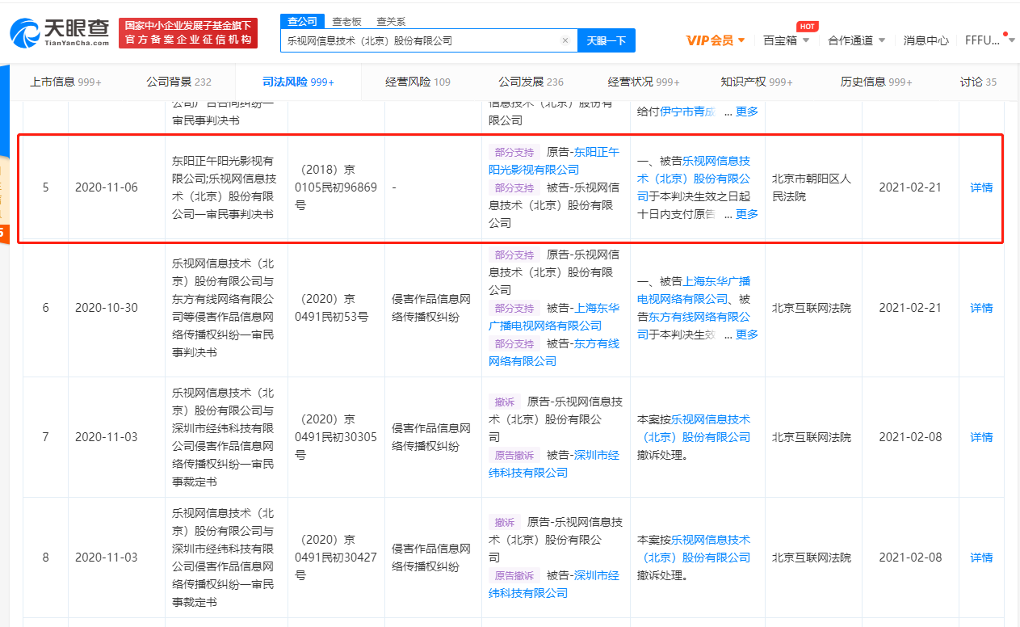Click the 撤诉 tag in row 7
This screenshot has height=627, width=1020.
(x=505, y=402)
